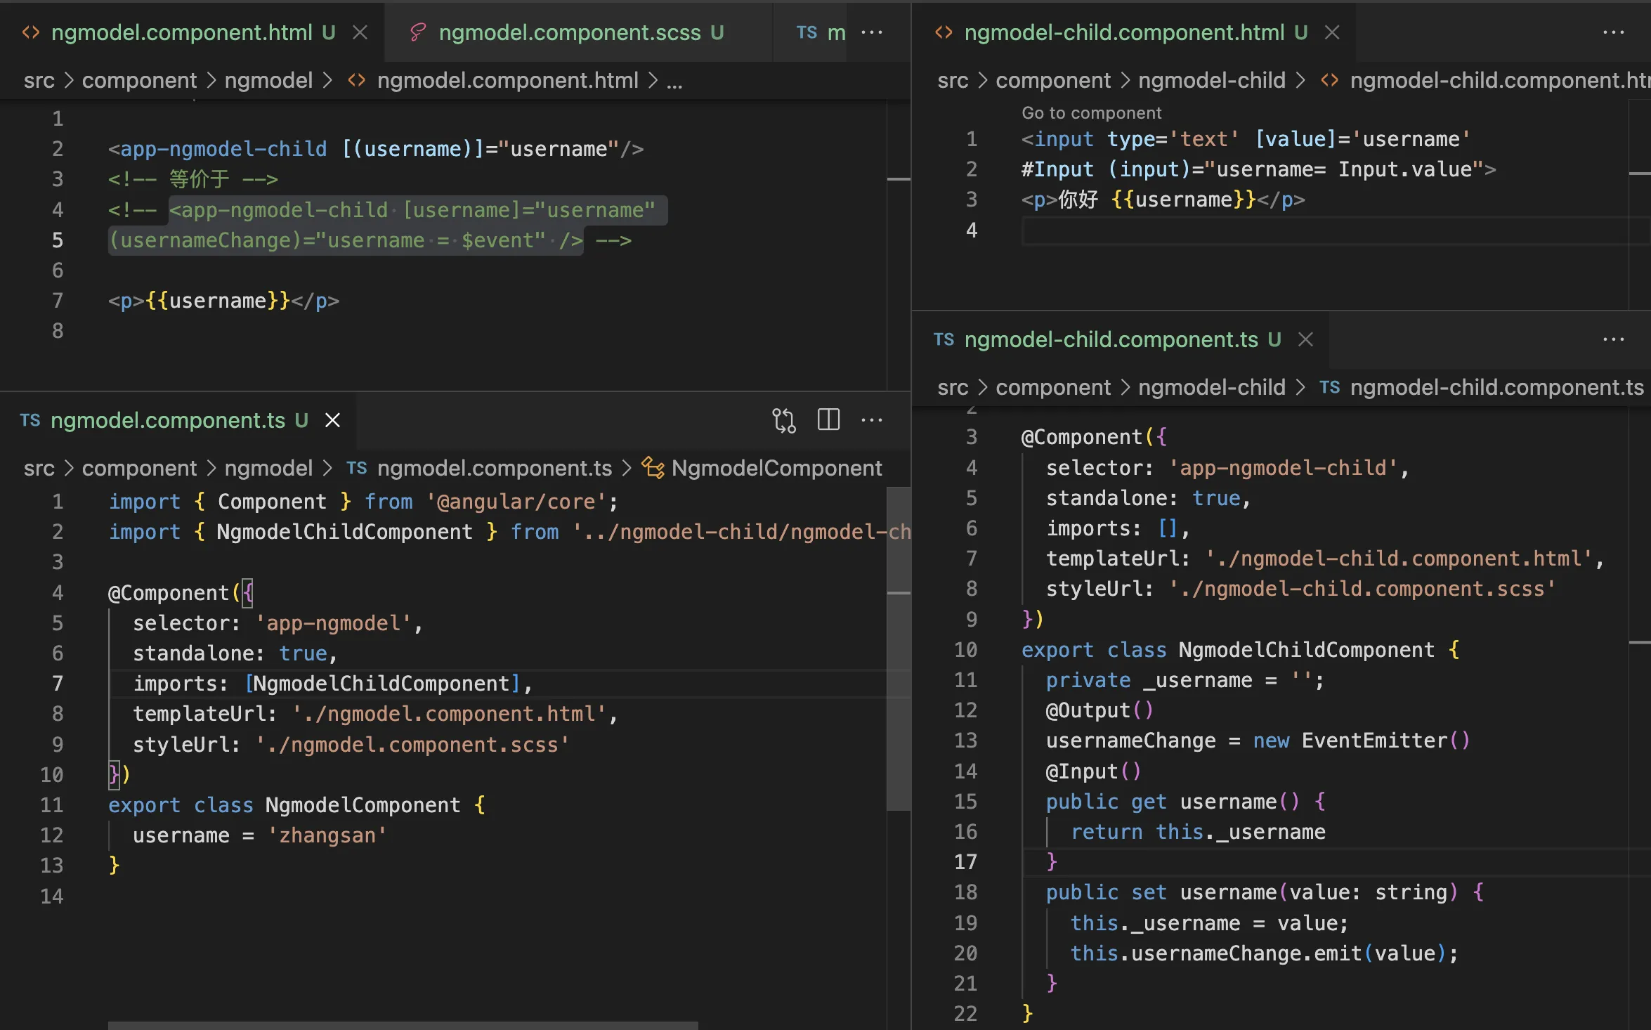Close the ngmodel.component.ts tab
This screenshot has width=1651, height=1030.
point(332,420)
